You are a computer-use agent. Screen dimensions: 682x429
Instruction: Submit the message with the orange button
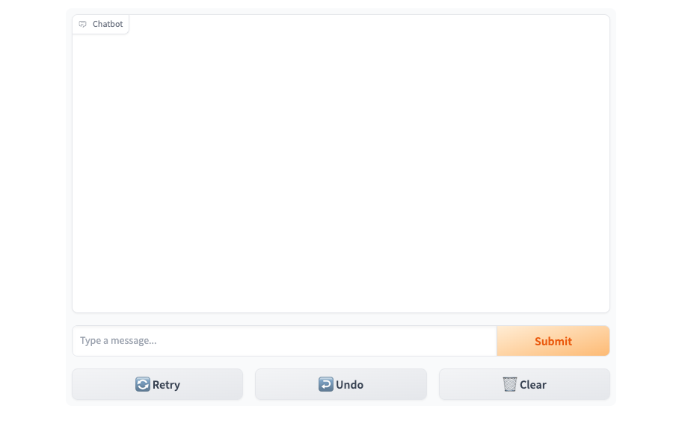point(553,341)
